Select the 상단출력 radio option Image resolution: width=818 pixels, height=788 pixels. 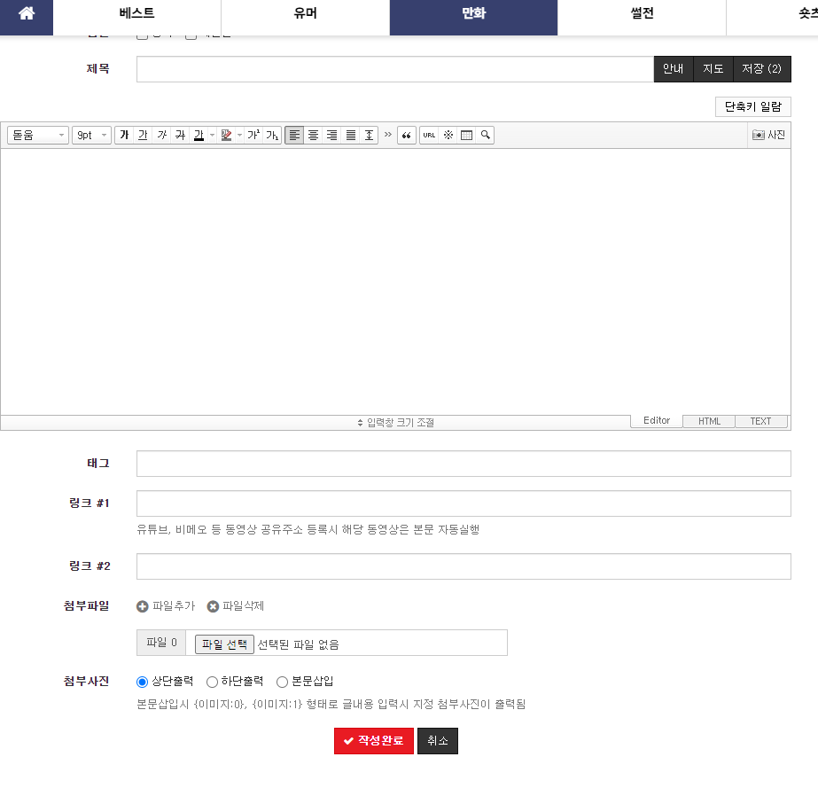tap(142, 682)
